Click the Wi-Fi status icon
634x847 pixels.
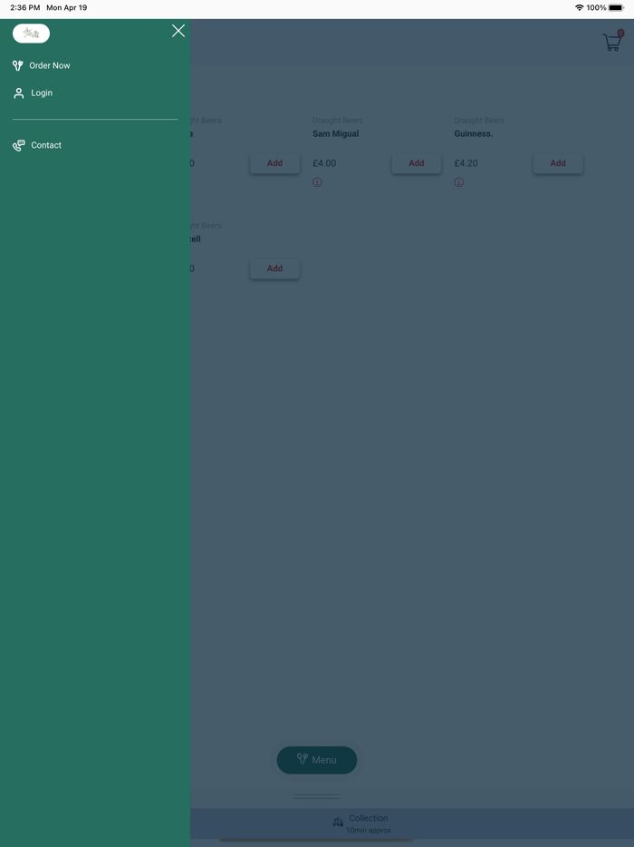(x=580, y=7)
